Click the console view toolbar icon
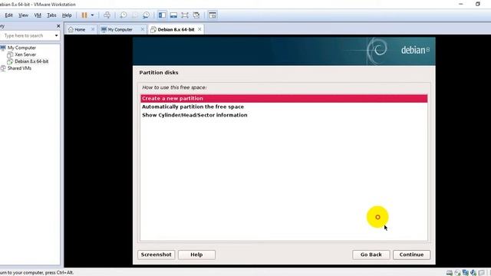 (213, 15)
